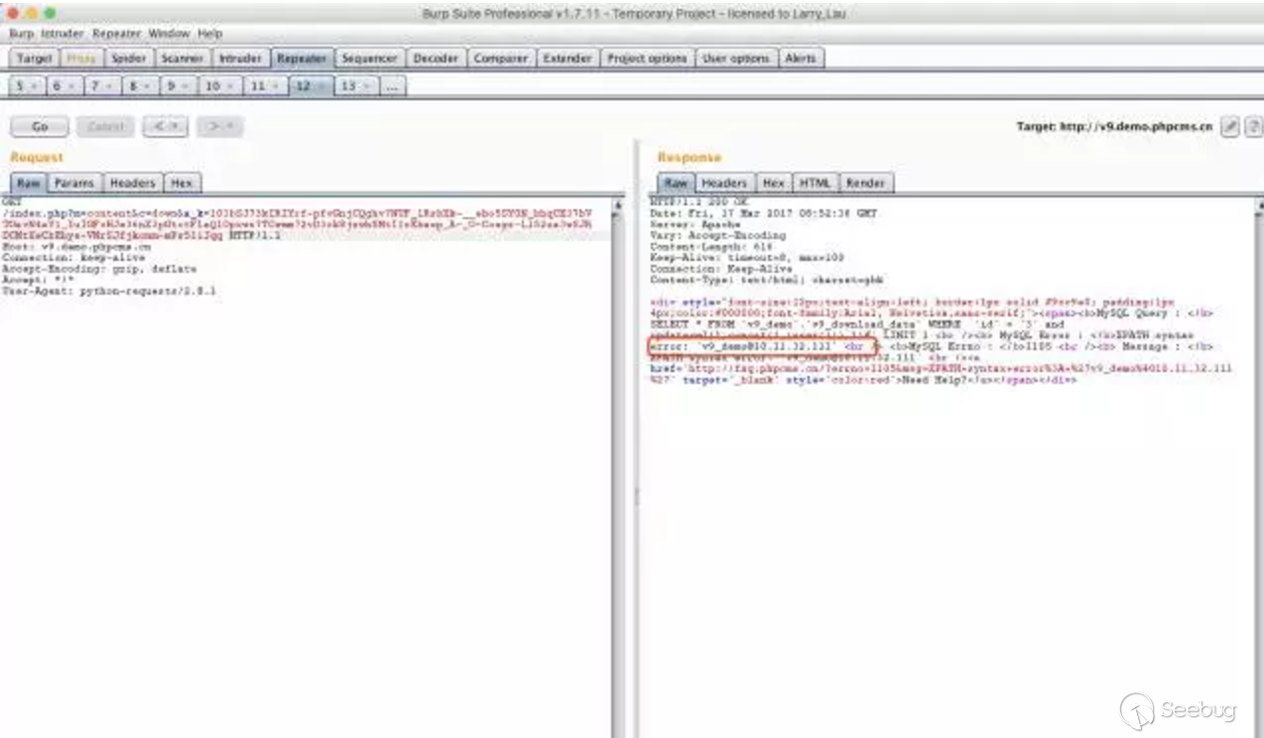The height and width of the screenshot is (738, 1264).
Task: Close repeater tab 13 with its x
Action: coord(366,86)
